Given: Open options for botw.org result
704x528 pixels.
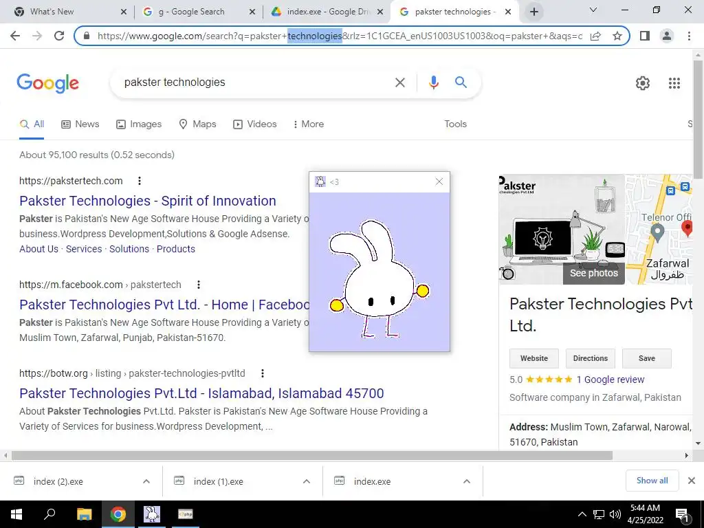Looking at the screenshot, I should click(262, 373).
